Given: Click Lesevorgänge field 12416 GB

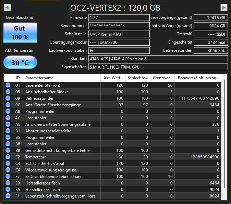Looking at the screenshot, I should pyautogui.click(x=211, y=17).
